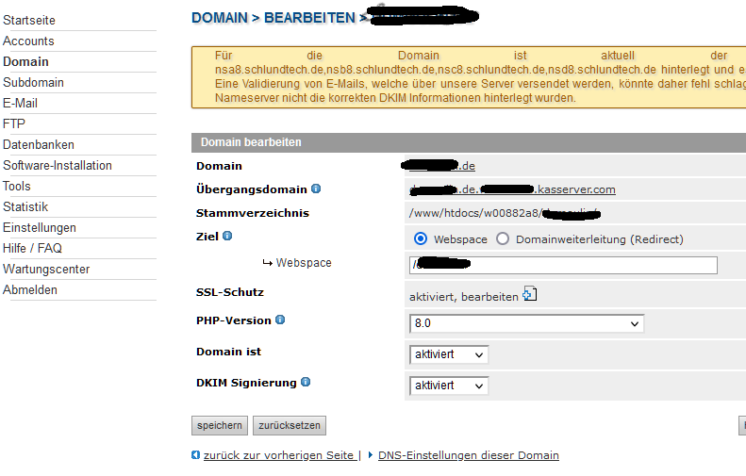Image resolution: width=746 pixels, height=476 pixels.
Task: Open the PHP-Version info icon
Action: [x=280, y=320]
